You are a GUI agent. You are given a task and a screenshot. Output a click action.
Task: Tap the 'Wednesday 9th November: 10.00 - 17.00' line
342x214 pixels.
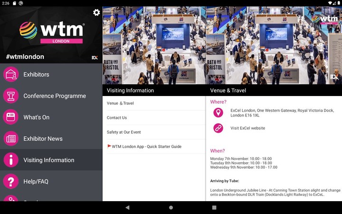(244, 167)
